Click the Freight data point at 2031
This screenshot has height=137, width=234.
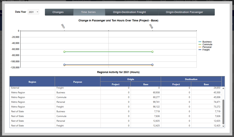(x=64, y=65)
